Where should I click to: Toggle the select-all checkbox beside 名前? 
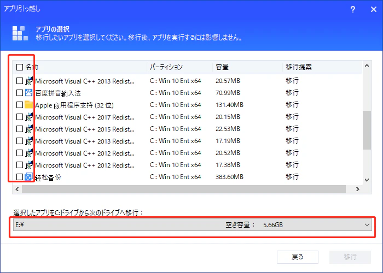pyautogui.click(x=20, y=67)
